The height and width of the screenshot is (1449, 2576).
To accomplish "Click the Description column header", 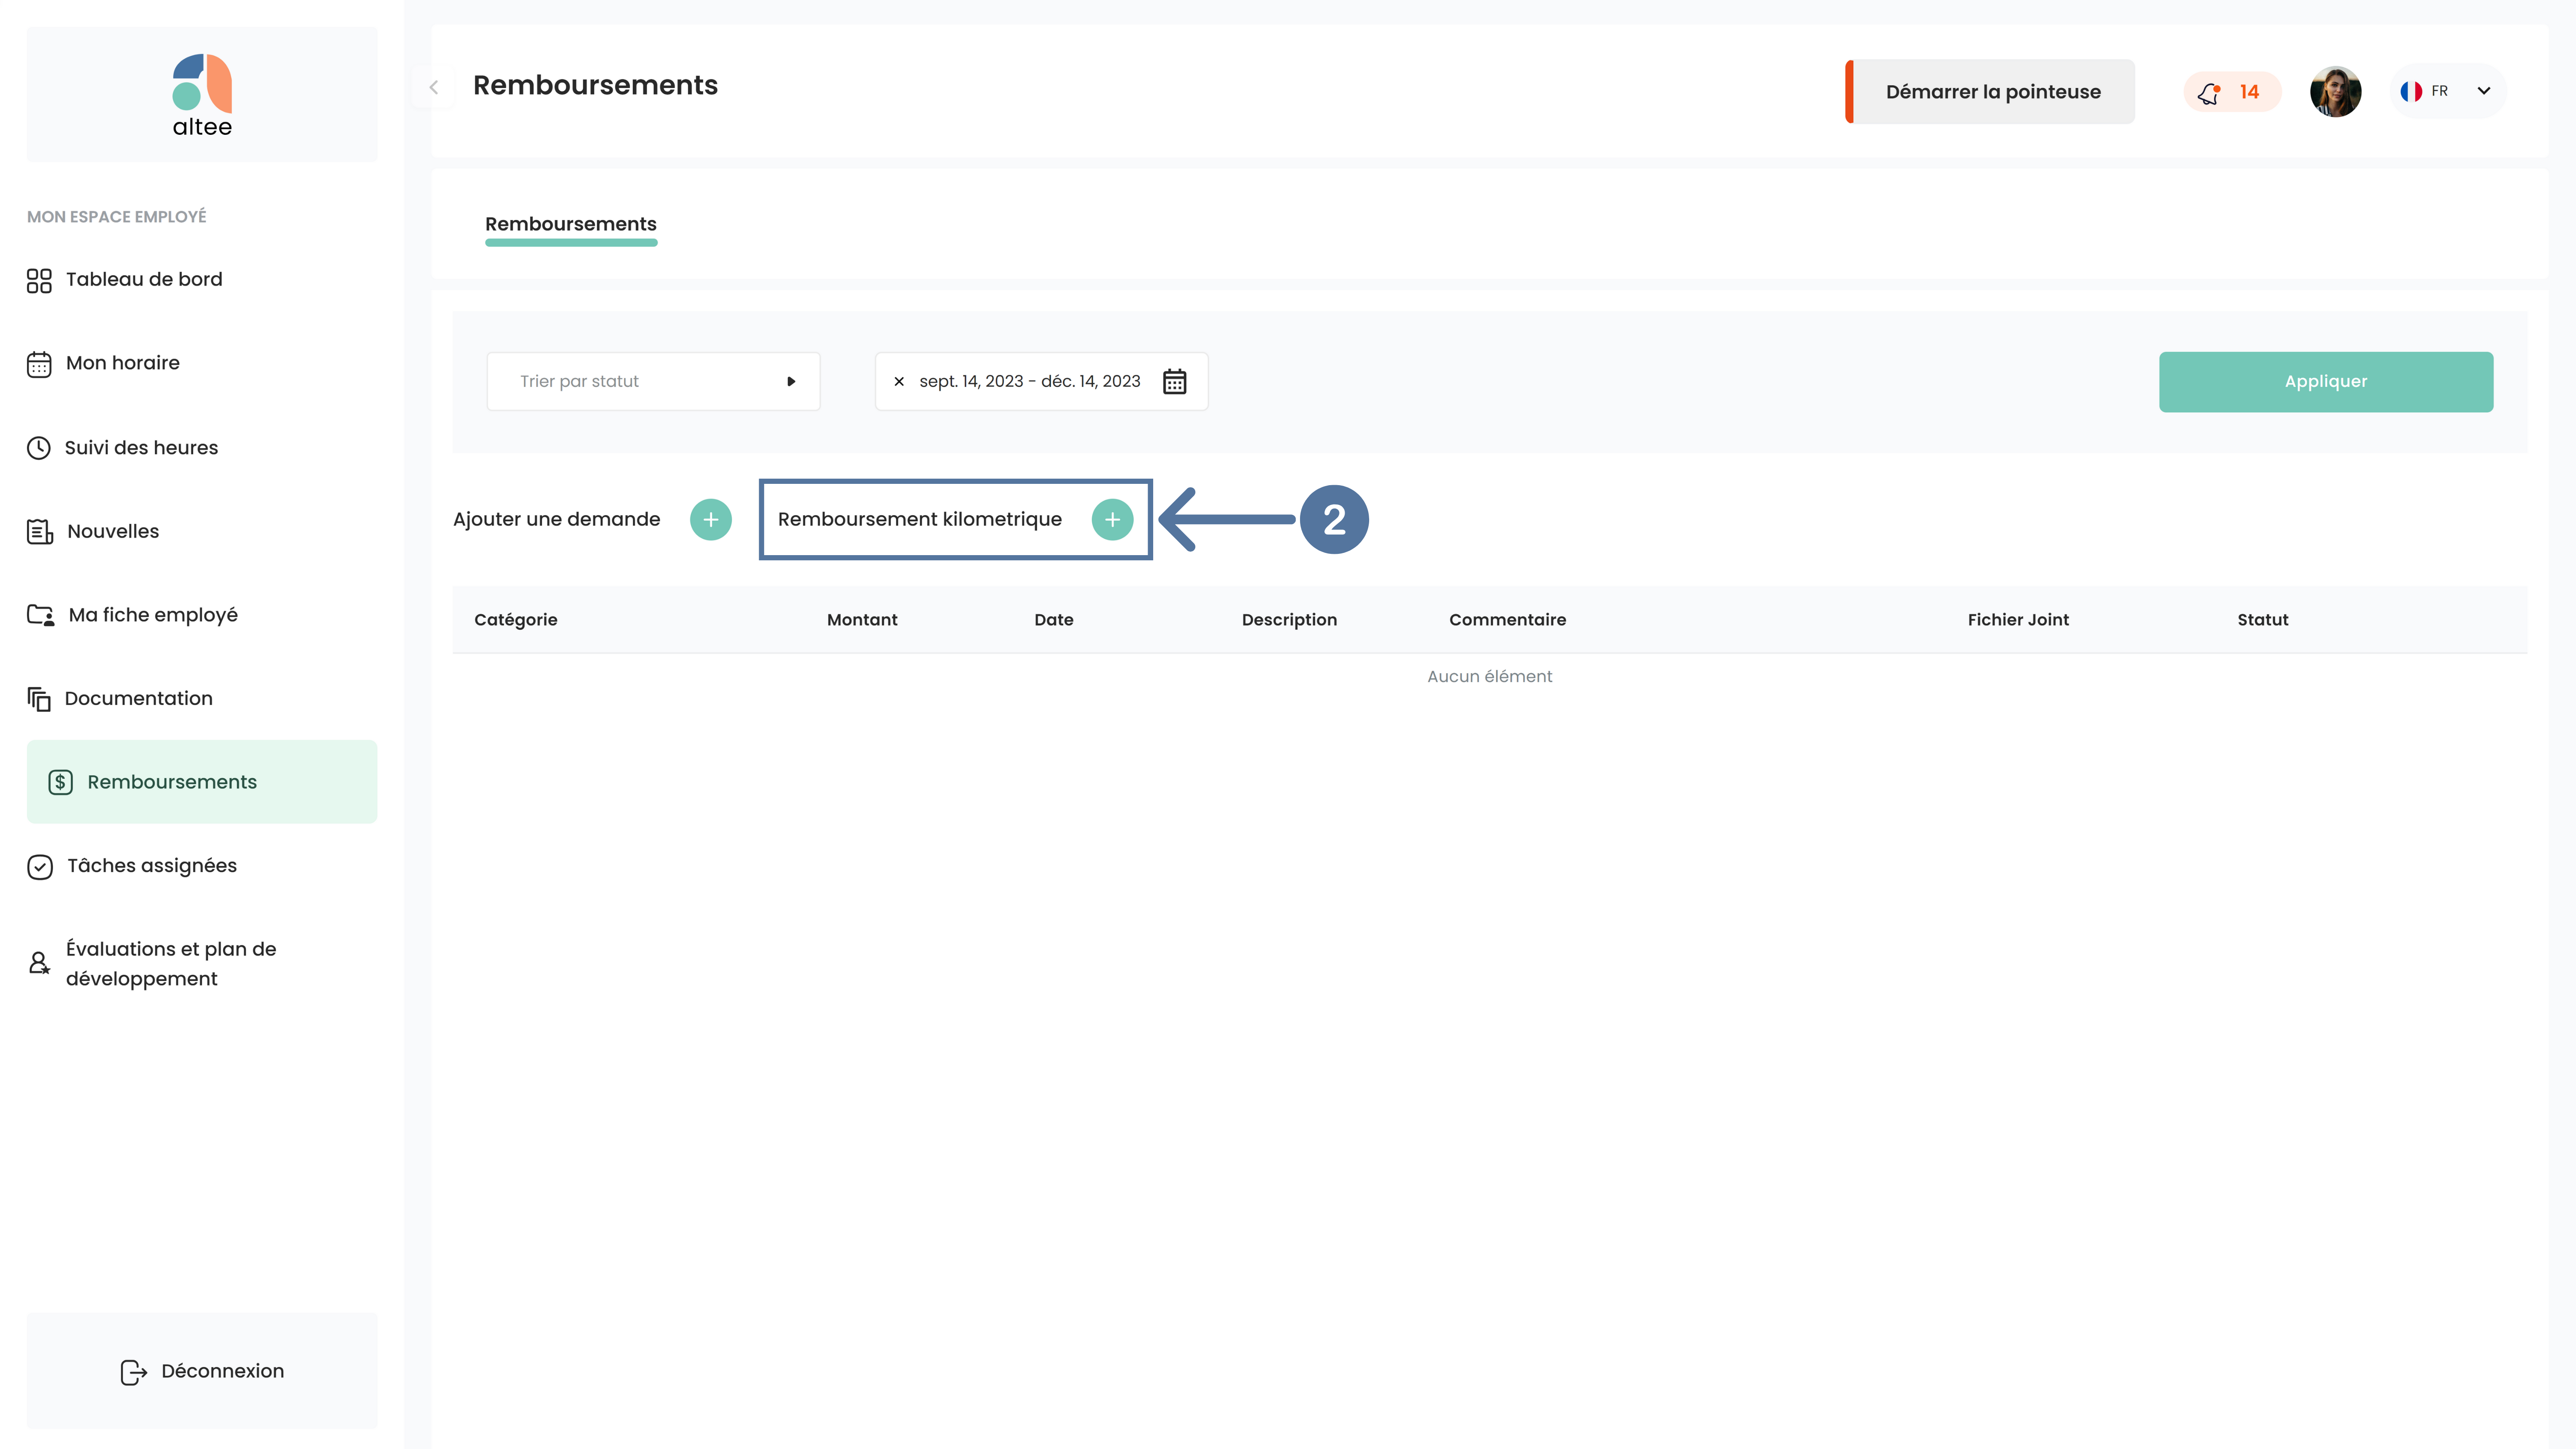I will pyautogui.click(x=1289, y=620).
